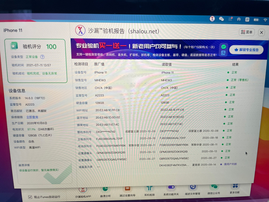The width and height of the screenshot is (269, 202).
Task: Click 生产日期 2020年10月6日 value
Action: tap(37, 123)
